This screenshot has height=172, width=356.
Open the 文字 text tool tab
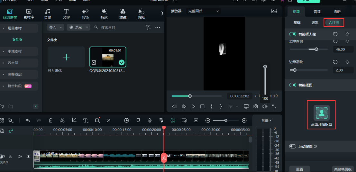tap(66, 14)
